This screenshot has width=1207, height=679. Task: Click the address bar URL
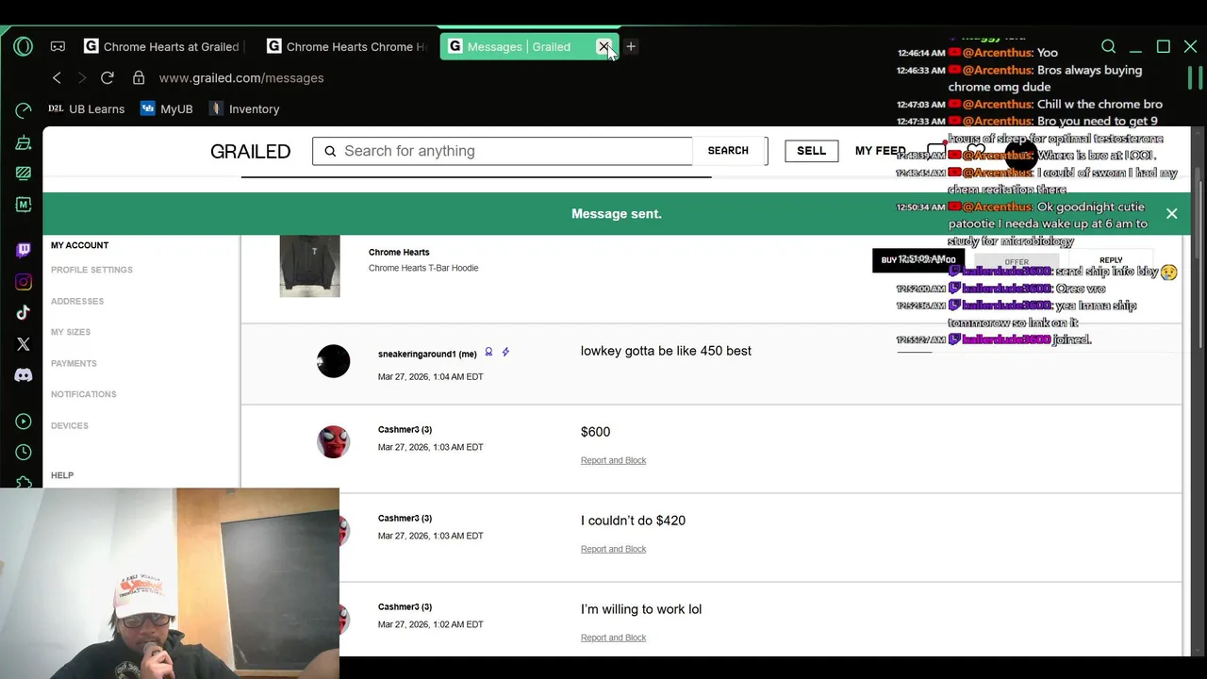[x=241, y=78]
